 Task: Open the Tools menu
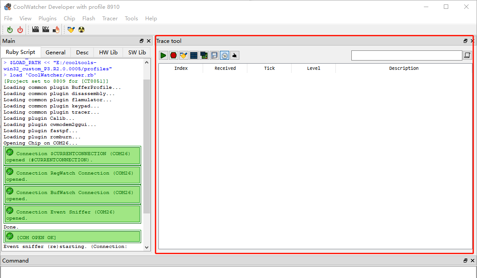click(x=131, y=19)
